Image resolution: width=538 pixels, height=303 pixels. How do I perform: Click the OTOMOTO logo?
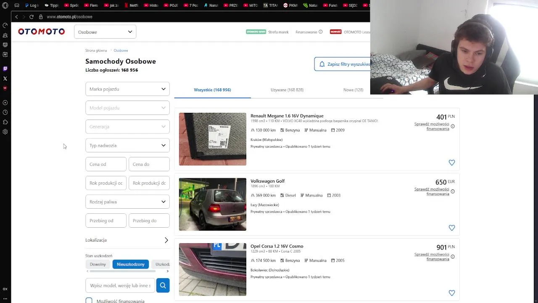coord(41,32)
